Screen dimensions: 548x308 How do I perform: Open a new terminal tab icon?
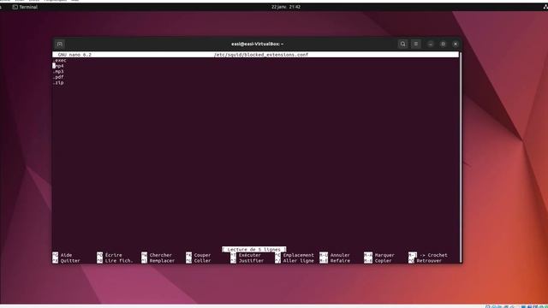coord(60,44)
